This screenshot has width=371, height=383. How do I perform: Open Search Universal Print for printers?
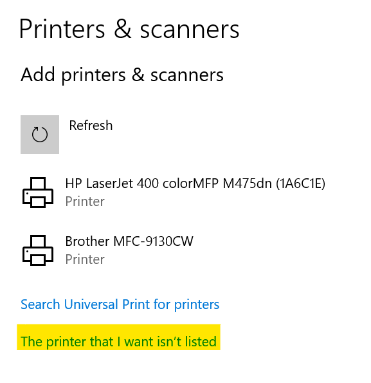coord(120,304)
